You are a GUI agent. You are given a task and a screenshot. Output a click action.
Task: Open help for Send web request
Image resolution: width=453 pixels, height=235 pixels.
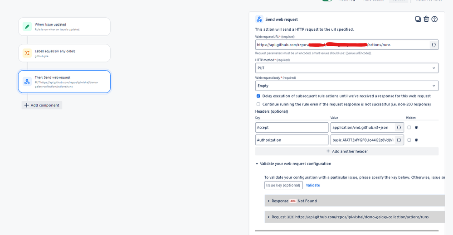pyautogui.click(x=434, y=19)
